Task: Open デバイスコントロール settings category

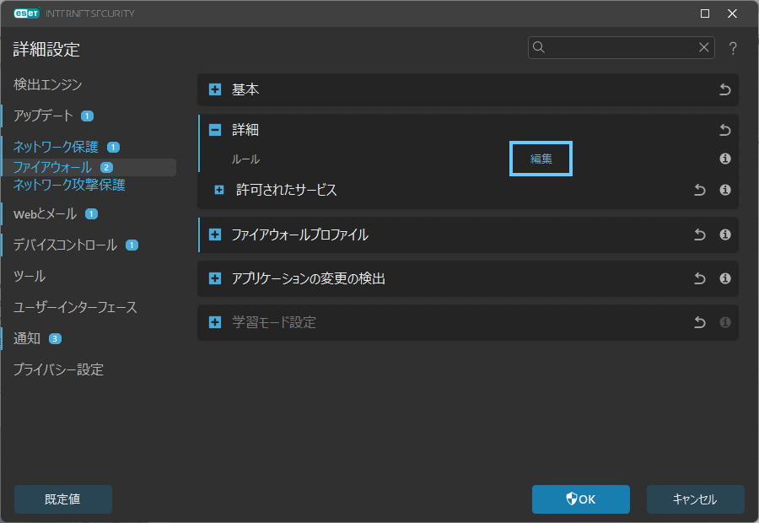Action: coord(65,245)
